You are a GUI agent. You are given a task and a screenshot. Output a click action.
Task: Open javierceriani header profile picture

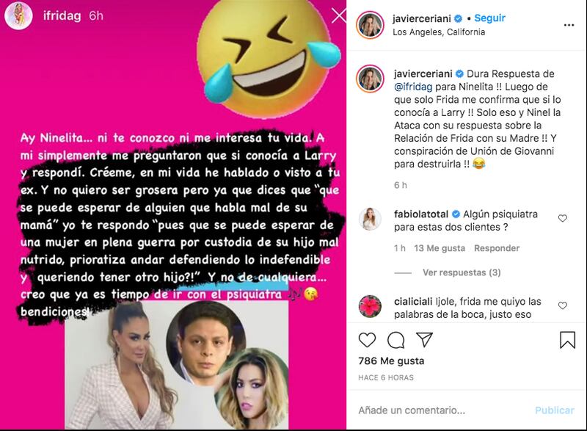[370, 25]
